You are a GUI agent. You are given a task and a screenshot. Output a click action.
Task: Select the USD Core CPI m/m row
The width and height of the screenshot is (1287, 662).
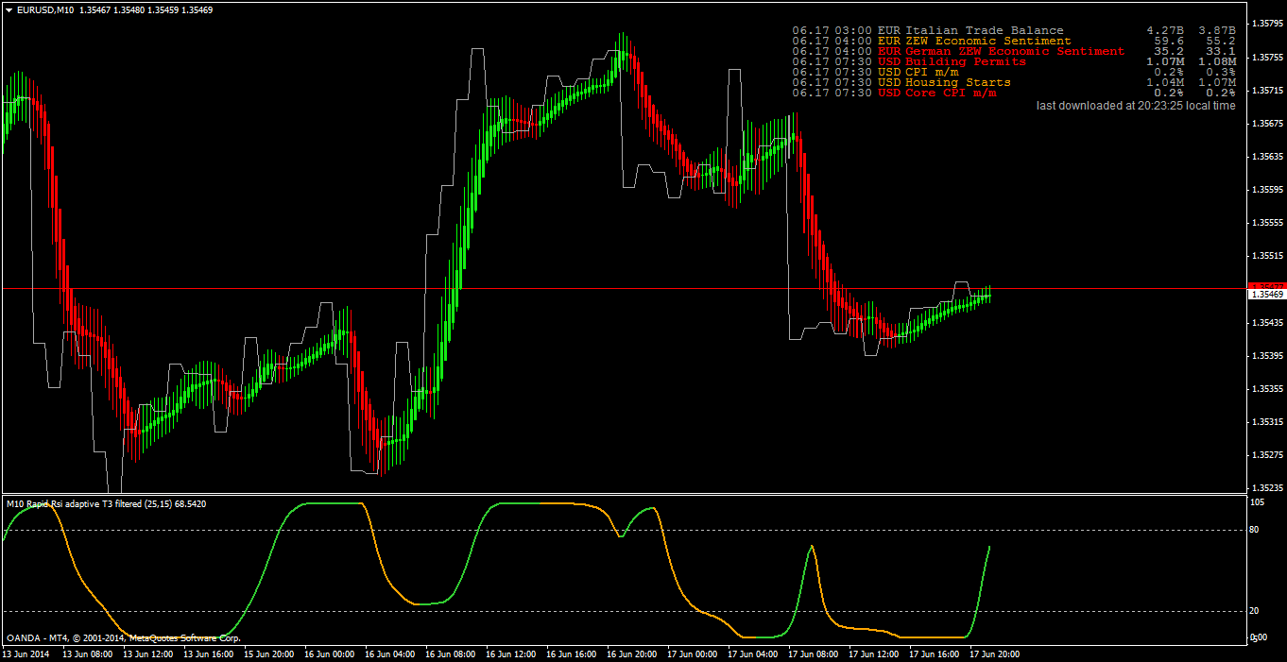coord(1014,93)
